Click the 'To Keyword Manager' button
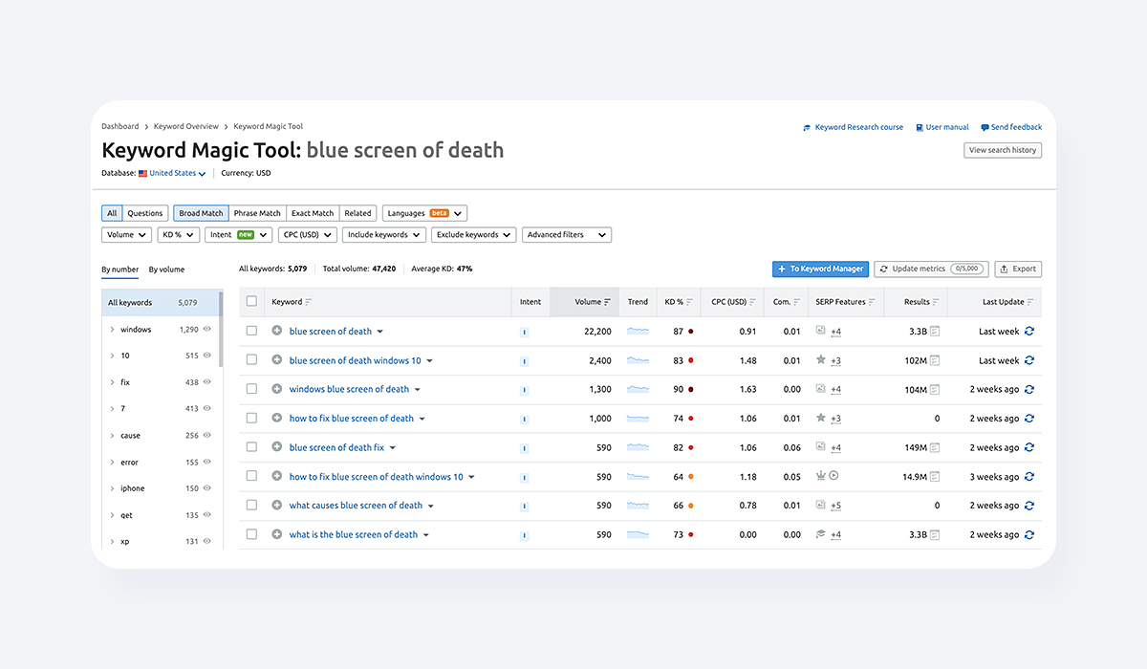 click(820, 270)
